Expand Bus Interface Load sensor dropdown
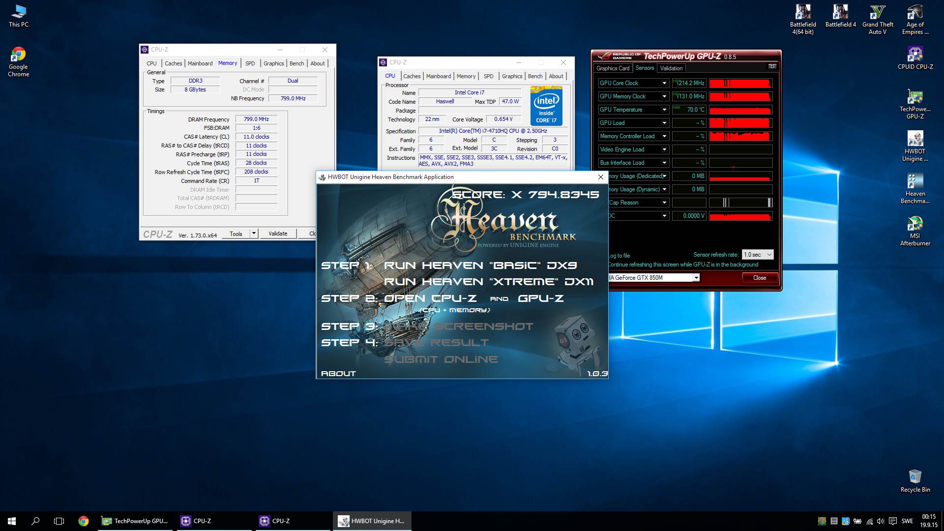 click(x=664, y=163)
